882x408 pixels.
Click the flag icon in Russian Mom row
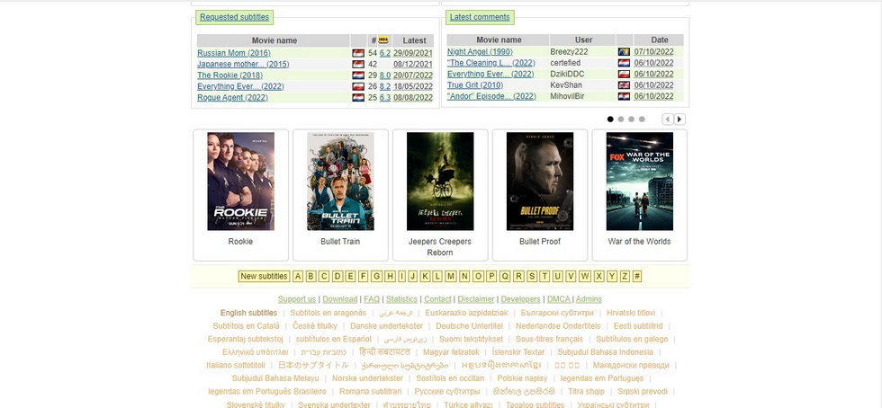(358, 53)
